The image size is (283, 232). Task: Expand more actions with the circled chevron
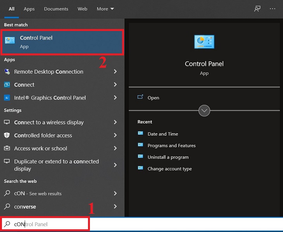point(204,110)
